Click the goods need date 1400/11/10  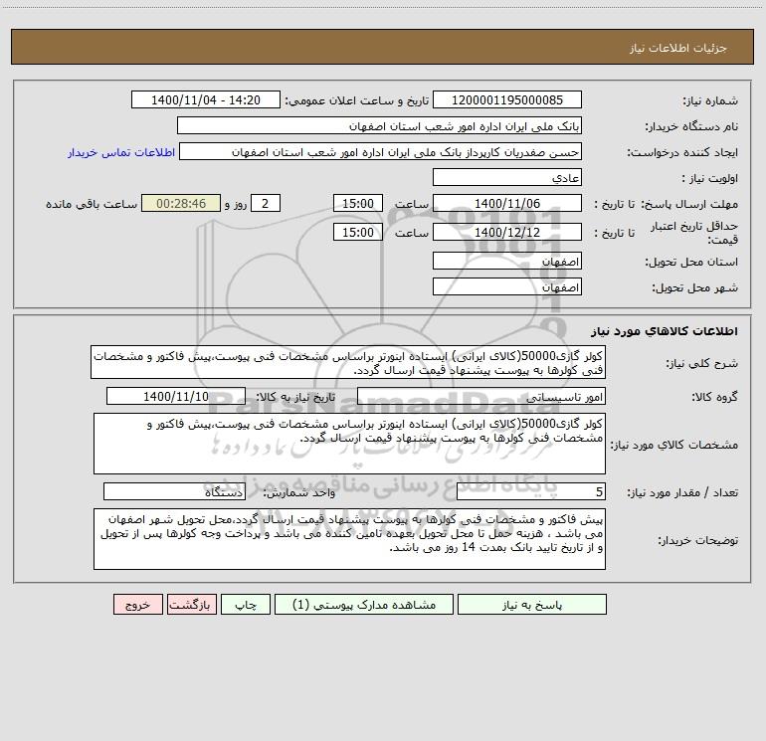click(176, 396)
